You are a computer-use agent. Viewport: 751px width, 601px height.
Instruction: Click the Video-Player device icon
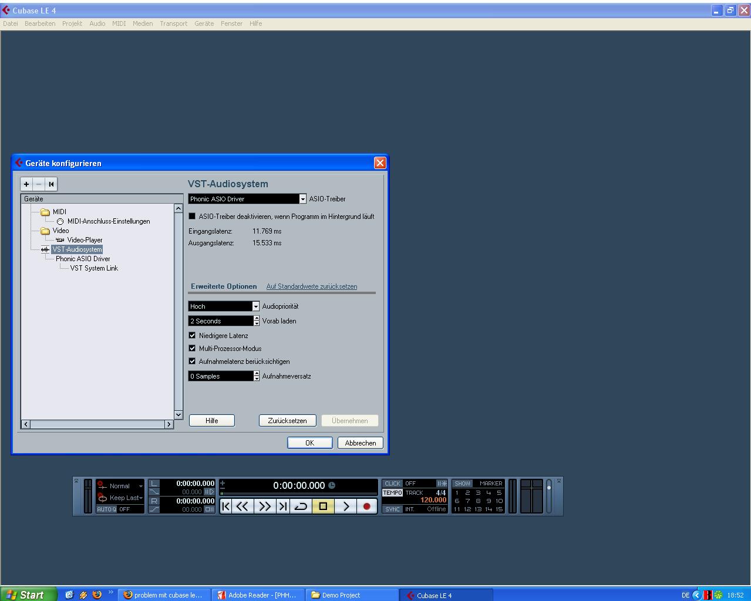60,240
